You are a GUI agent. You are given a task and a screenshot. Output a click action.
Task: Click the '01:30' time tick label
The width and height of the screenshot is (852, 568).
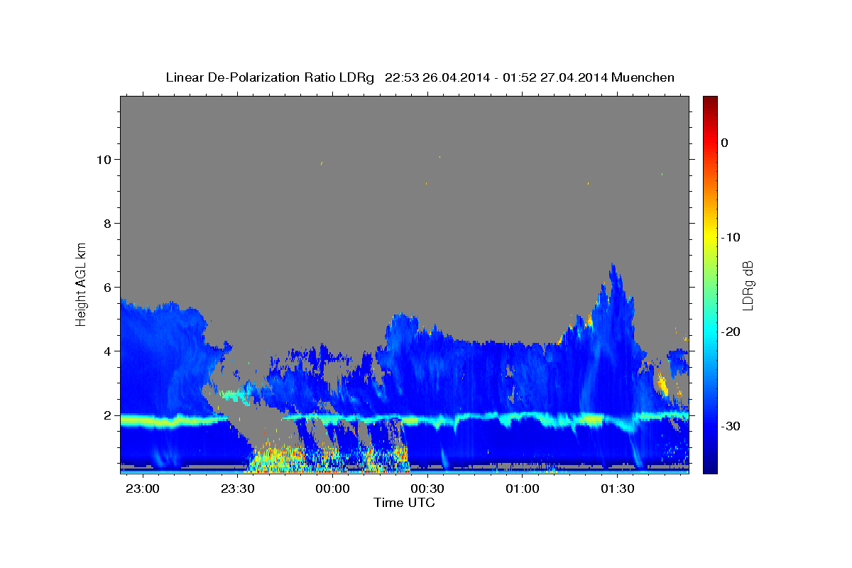pos(617,488)
